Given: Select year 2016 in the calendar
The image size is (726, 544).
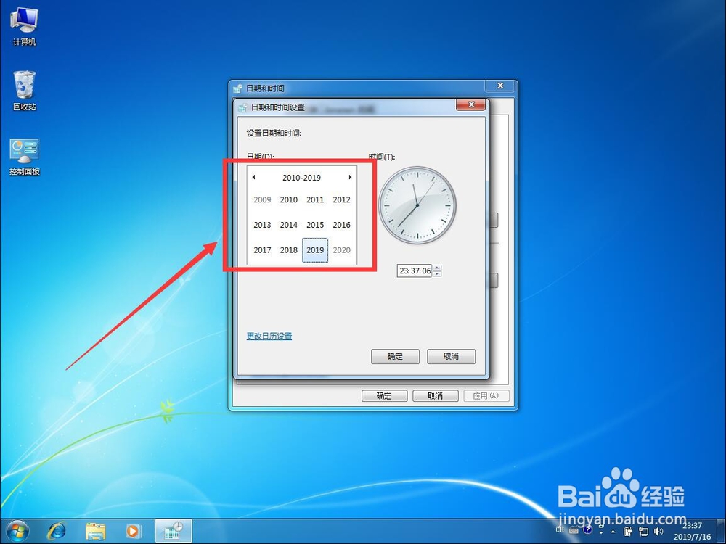Looking at the screenshot, I should point(341,225).
